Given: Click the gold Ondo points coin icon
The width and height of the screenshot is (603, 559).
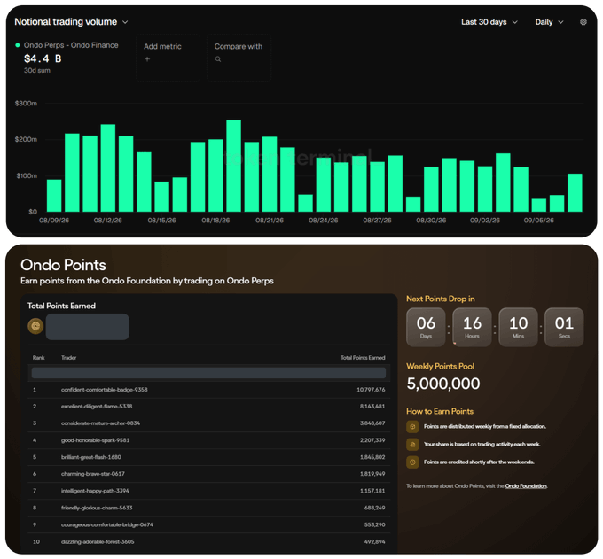Looking at the screenshot, I should point(35,326).
